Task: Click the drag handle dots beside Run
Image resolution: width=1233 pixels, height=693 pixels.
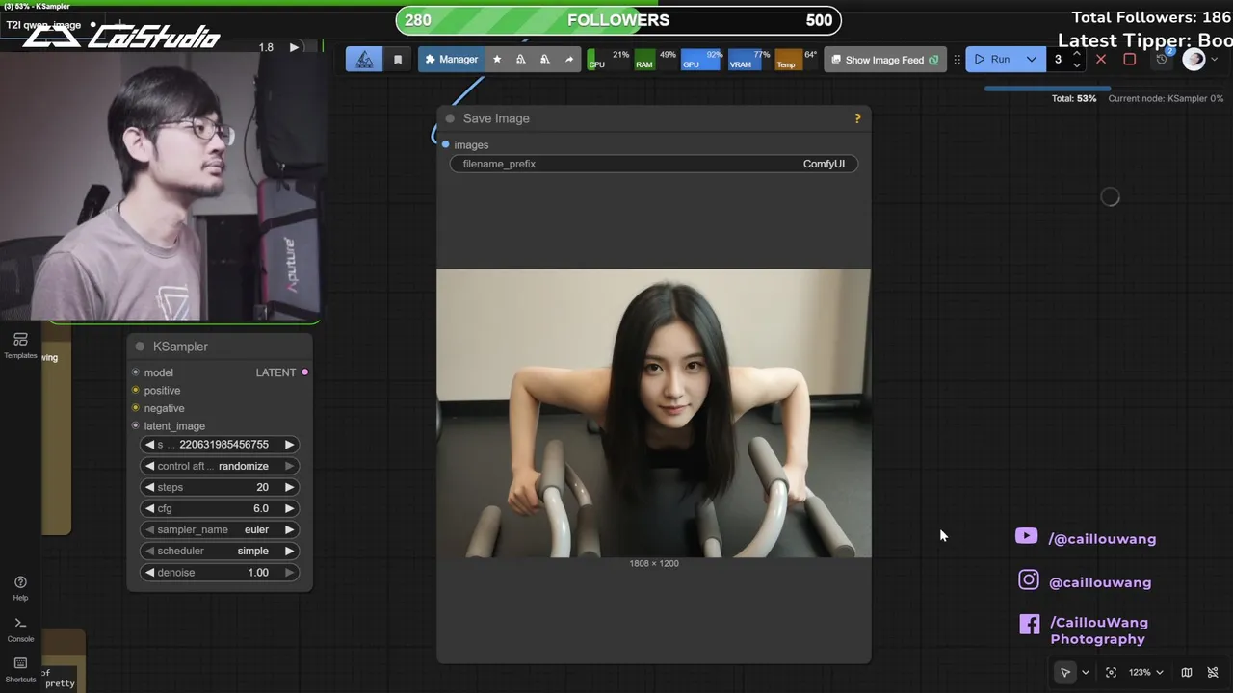Action: click(x=957, y=60)
